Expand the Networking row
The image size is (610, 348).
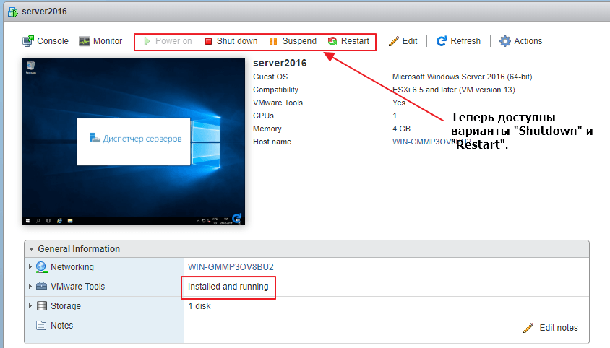pyautogui.click(x=30, y=267)
